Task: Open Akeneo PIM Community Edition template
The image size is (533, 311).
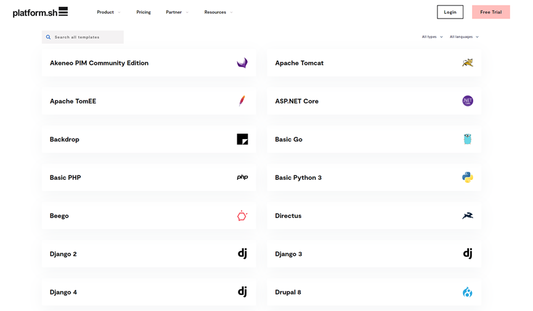Action: (x=149, y=63)
